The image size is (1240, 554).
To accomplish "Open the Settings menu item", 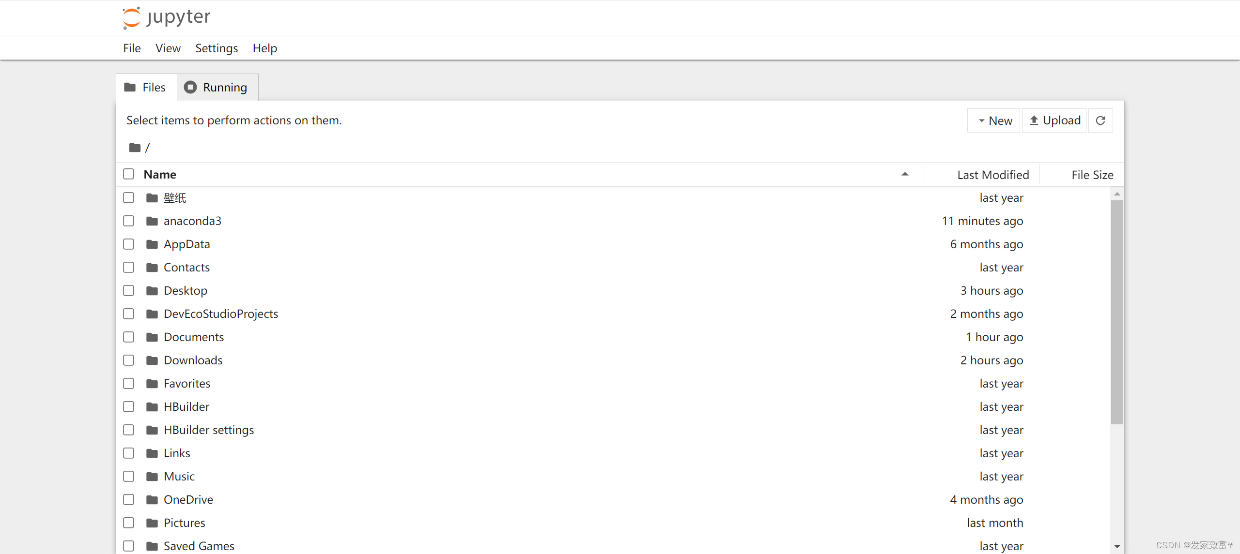I will pyautogui.click(x=217, y=47).
